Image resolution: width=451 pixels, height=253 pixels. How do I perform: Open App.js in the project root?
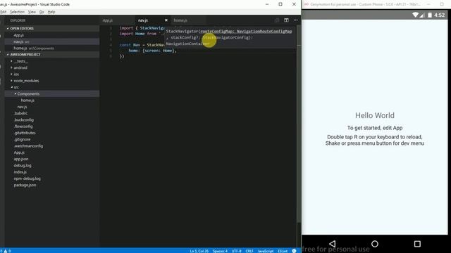(19, 153)
